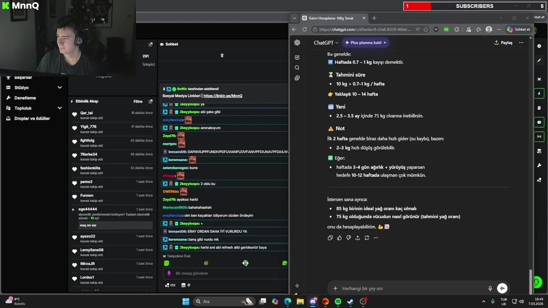Click the Sohbet panel header

click(169, 44)
